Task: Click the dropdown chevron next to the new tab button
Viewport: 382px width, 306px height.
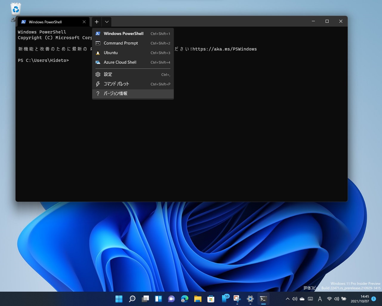Action: [x=107, y=22]
